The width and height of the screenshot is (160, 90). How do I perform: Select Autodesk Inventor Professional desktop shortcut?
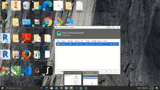(x=16, y=7)
